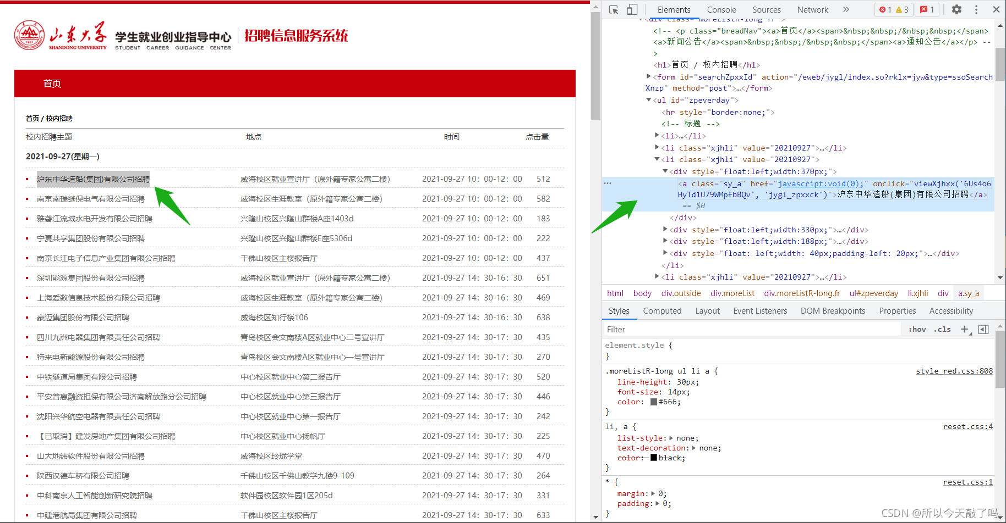Open the Computed styles tab
Image resolution: width=1006 pixels, height=523 pixels.
(662, 311)
